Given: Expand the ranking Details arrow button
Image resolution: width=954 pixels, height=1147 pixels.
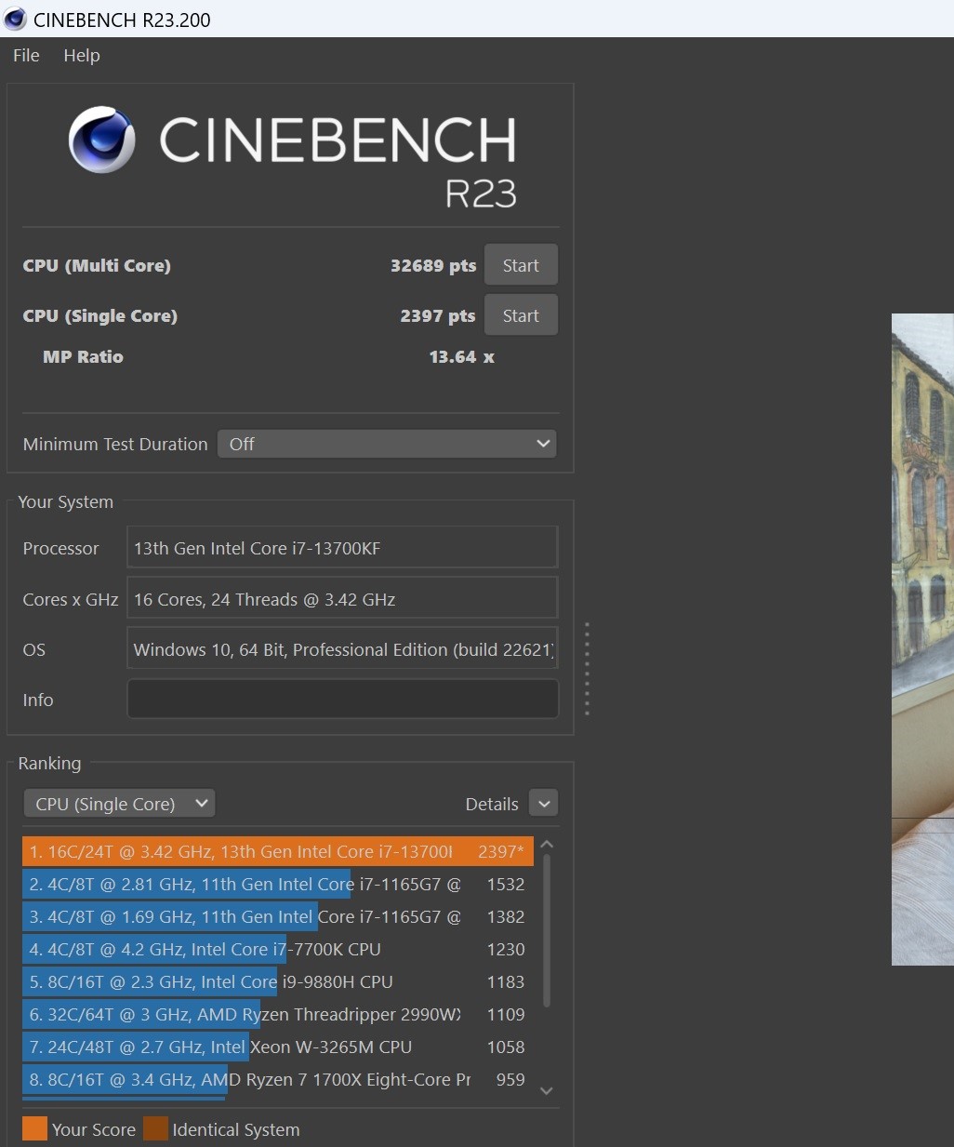Looking at the screenshot, I should (x=544, y=804).
